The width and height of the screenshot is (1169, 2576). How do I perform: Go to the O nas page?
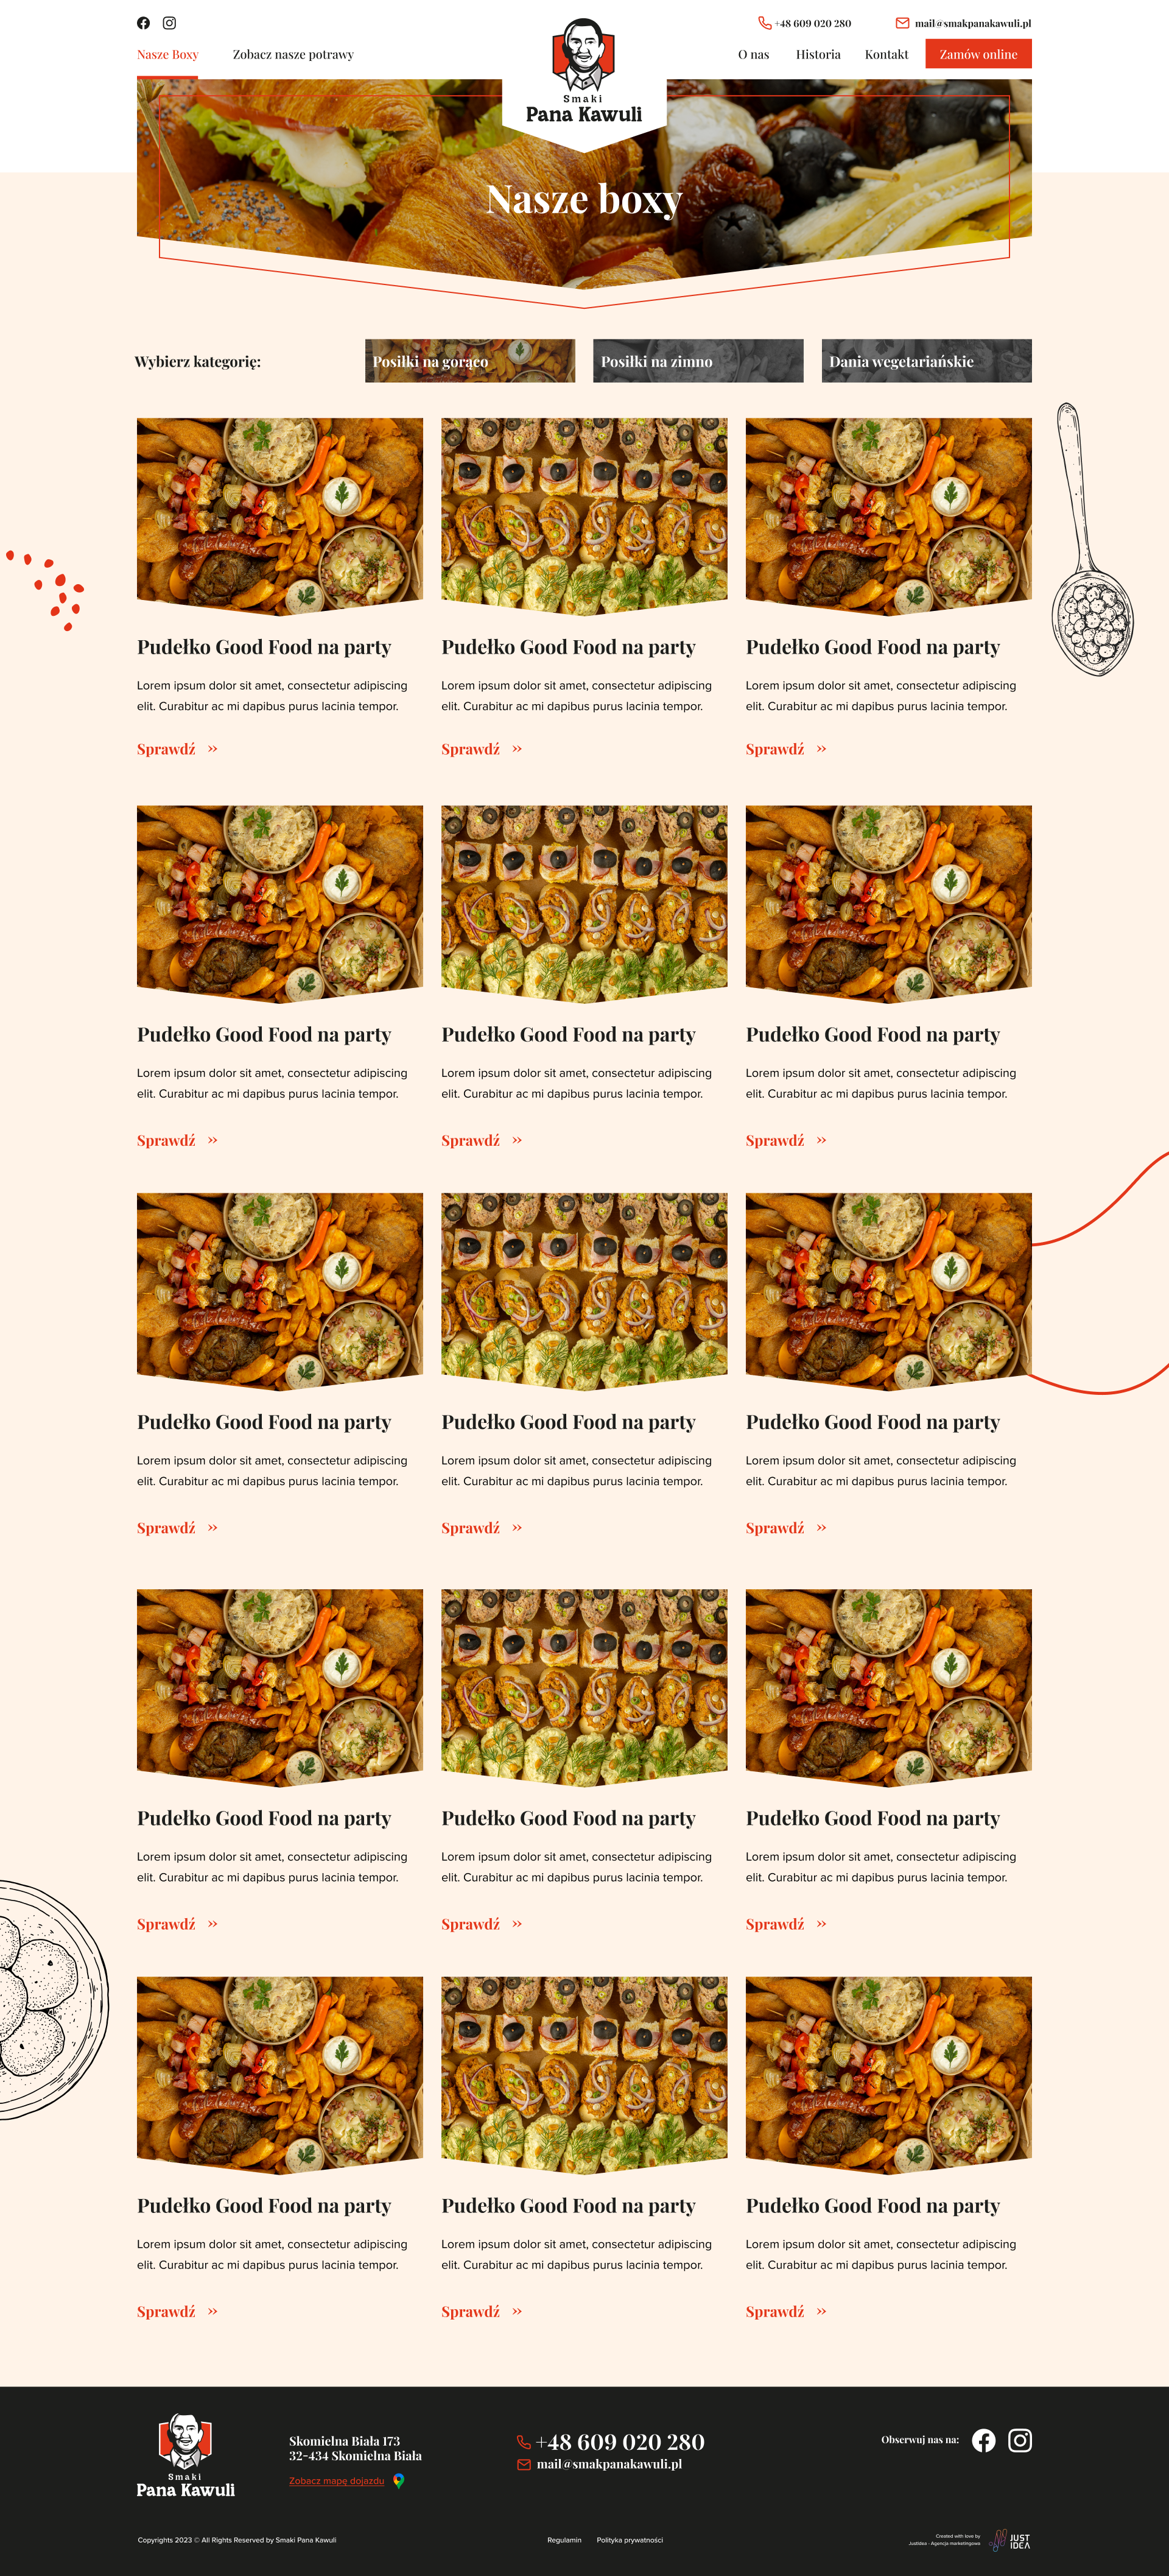(753, 54)
